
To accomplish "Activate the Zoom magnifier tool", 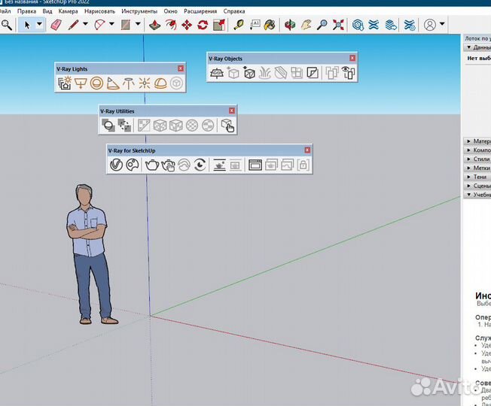I will [x=322, y=25].
